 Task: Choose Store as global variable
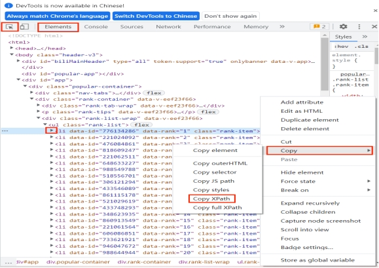pyautogui.click(x=318, y=261)
